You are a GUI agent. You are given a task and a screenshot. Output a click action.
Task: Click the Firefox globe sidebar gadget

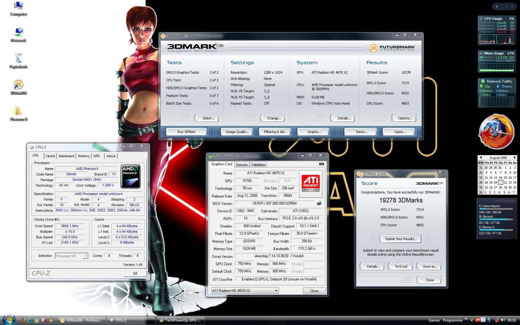496,132
